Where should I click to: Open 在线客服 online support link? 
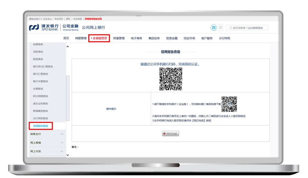click(77, 19)
